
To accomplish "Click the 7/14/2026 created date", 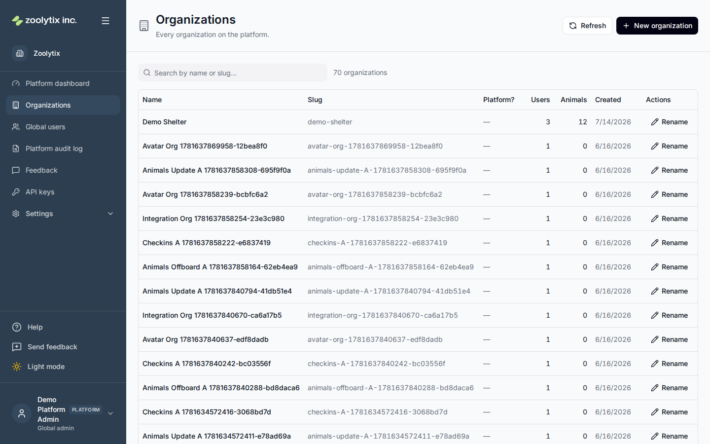I will point(613,122).
